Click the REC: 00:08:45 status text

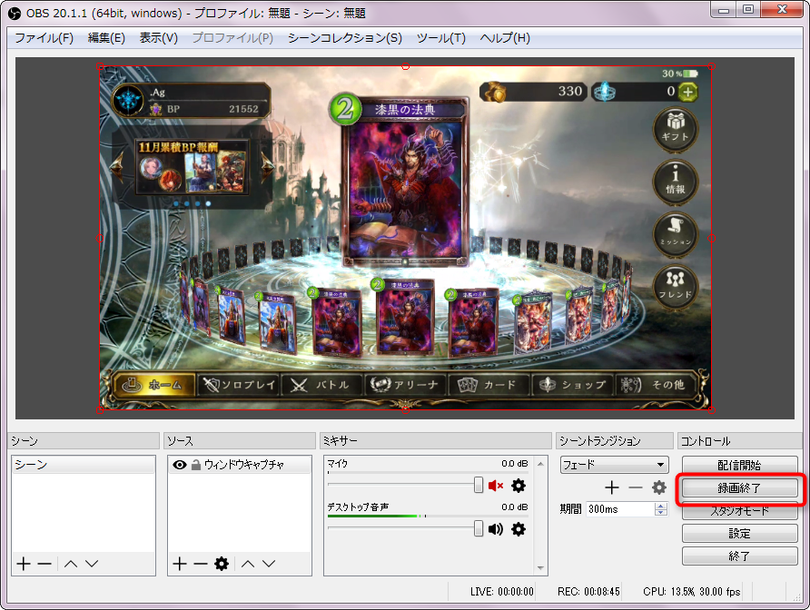[x=588, y=592]
